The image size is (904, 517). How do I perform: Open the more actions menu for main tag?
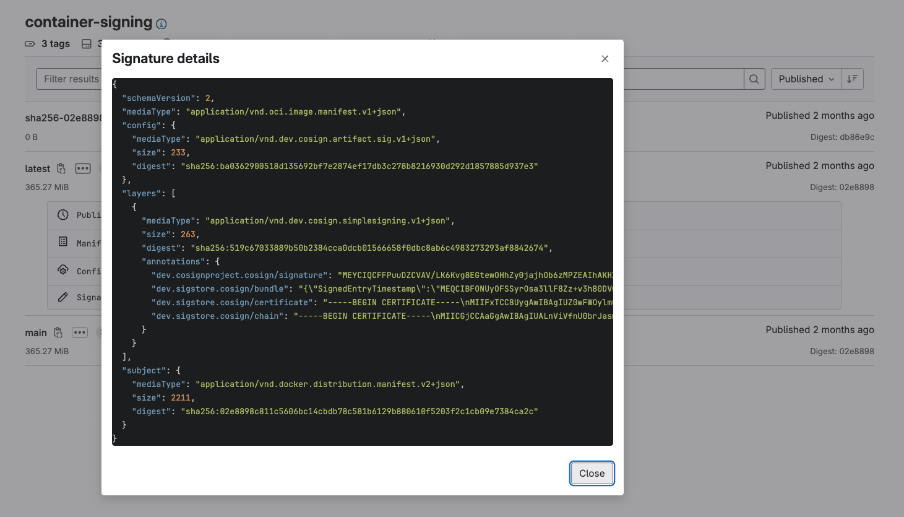(80, 332)
